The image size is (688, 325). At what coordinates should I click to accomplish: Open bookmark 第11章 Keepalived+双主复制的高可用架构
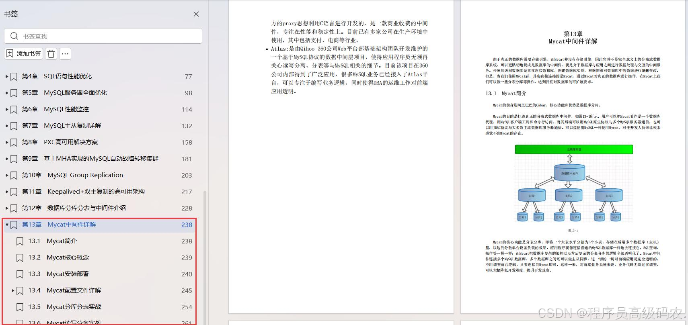(x=83, y=192)
